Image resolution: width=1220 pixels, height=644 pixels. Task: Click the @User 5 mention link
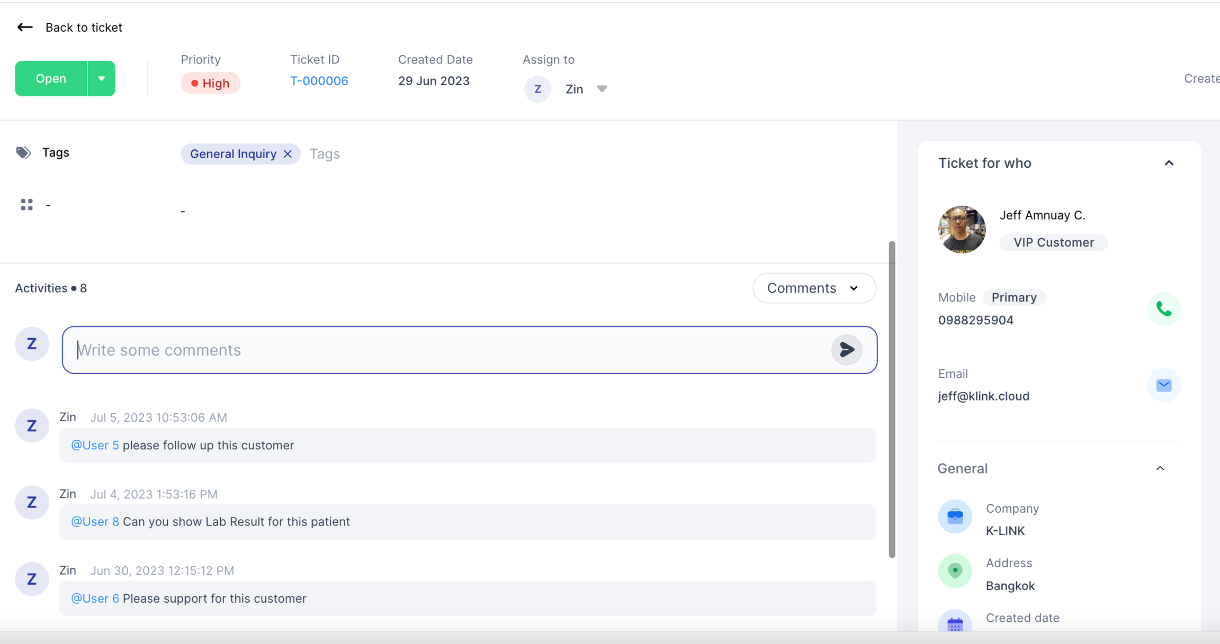pos(95,445)
